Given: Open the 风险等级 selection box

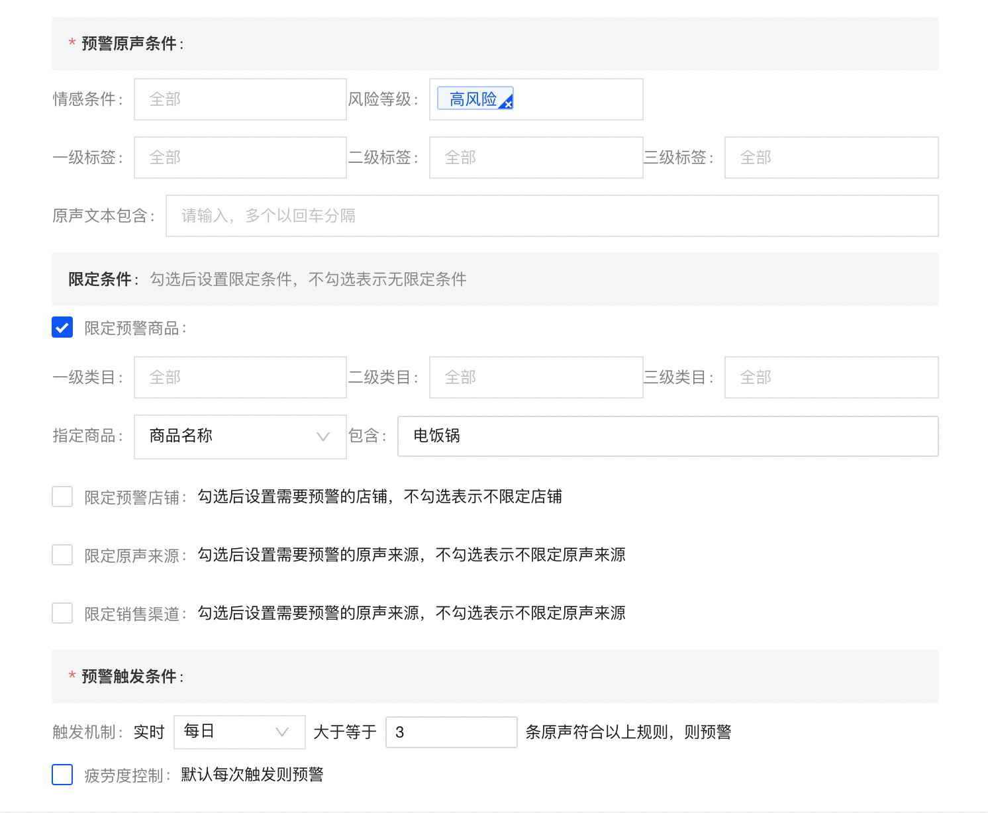Looking at the screenshot, I should (536, 99).
